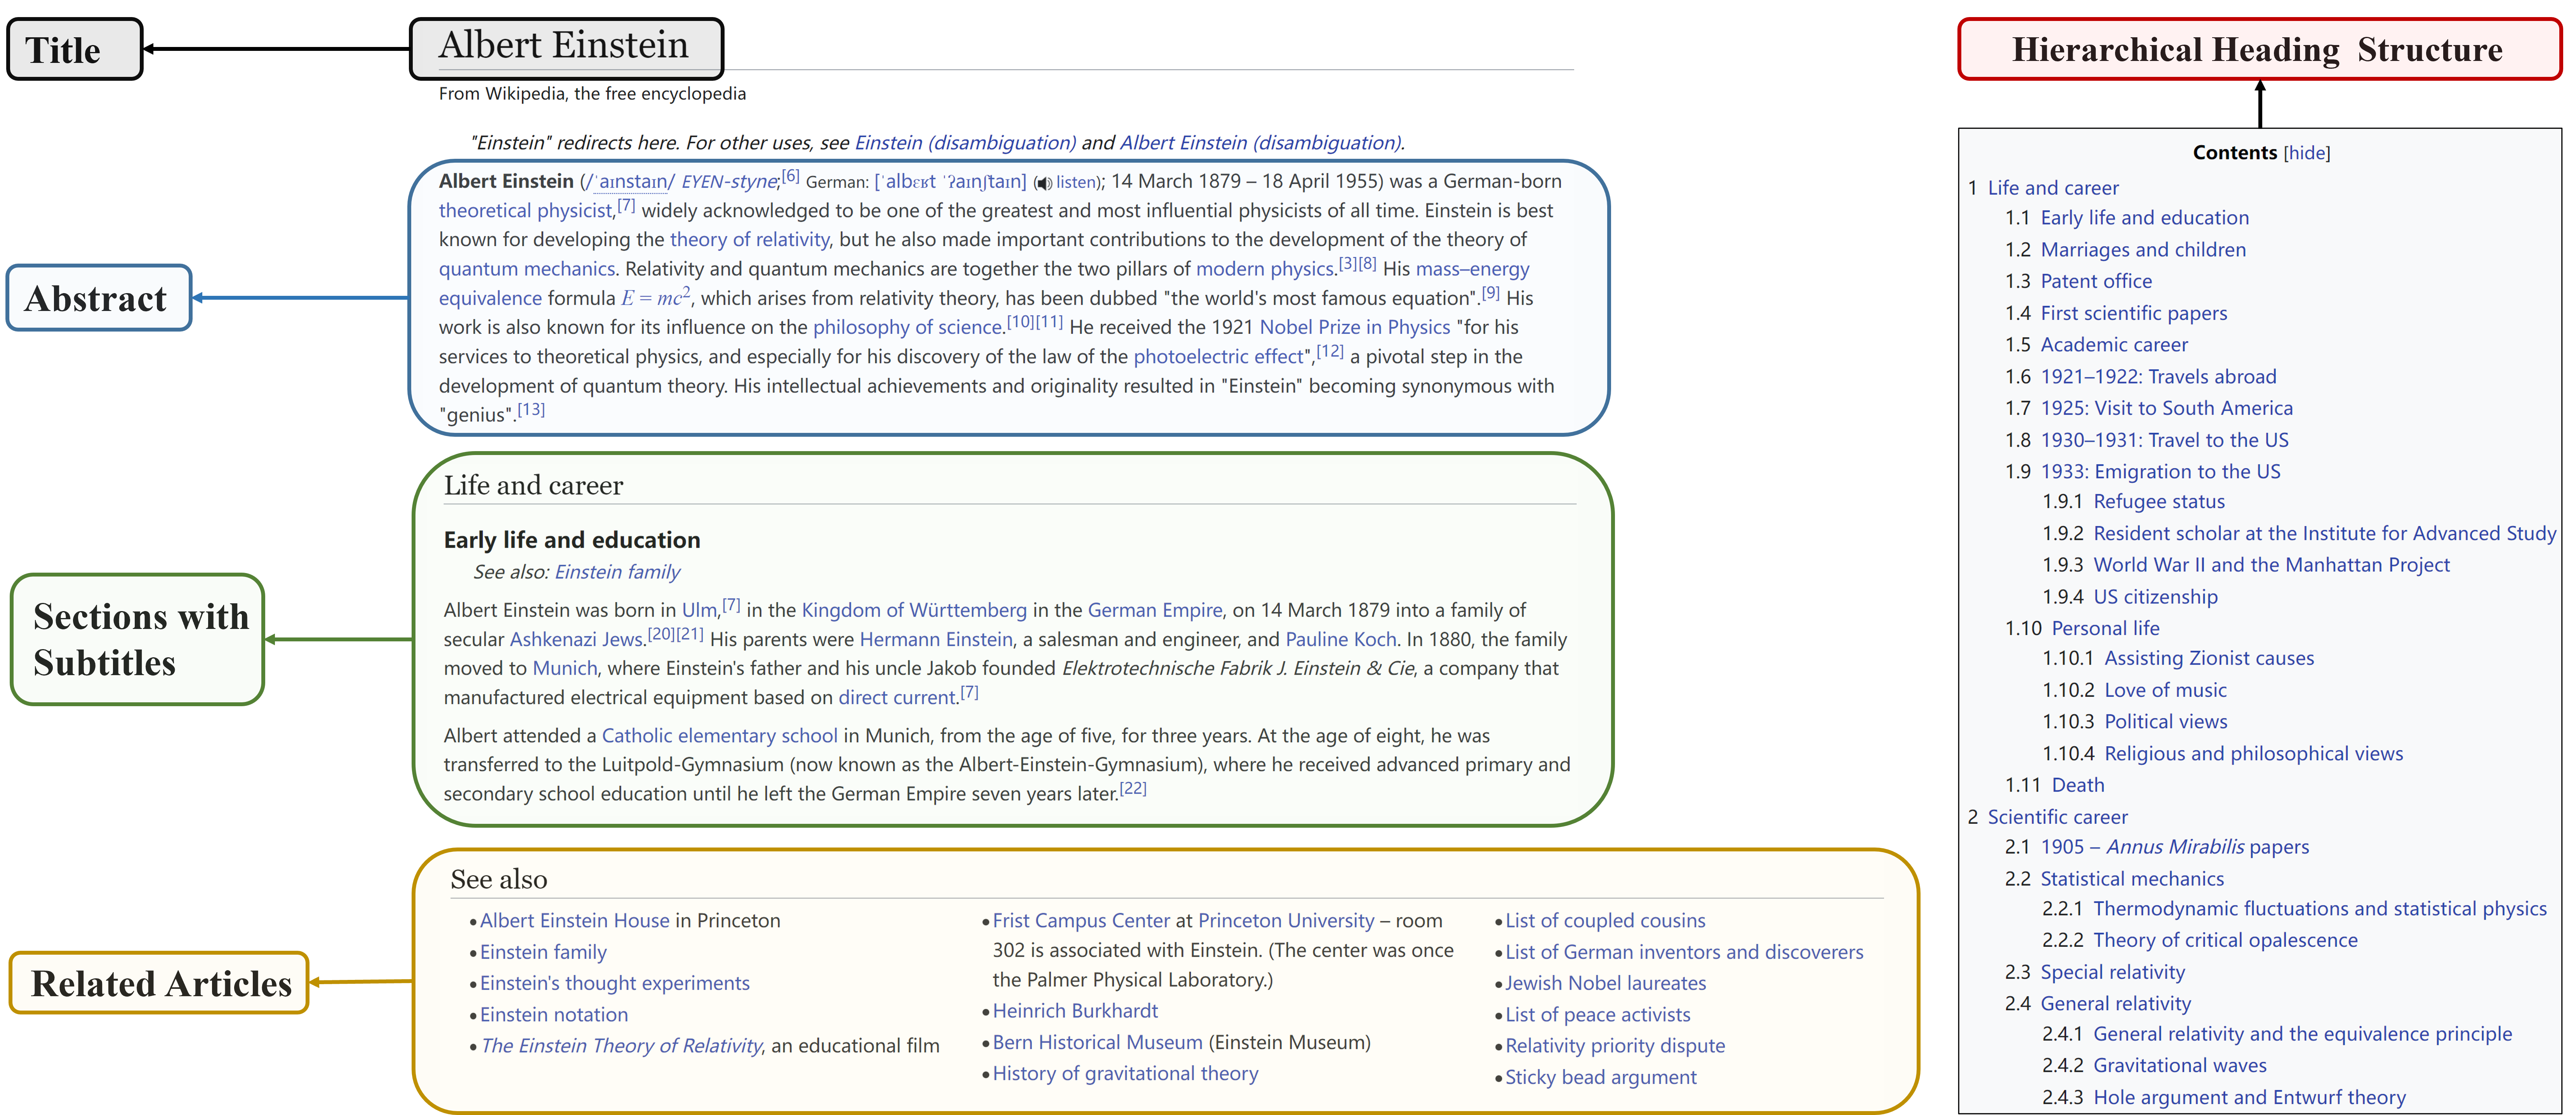2576x1115 pixels.
Task: Open "The Einstein Theory of Relativity" film link
Action: 621,1046
